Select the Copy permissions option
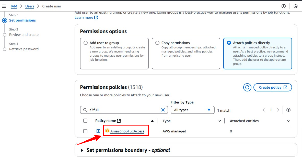 (x=158, y=43)
